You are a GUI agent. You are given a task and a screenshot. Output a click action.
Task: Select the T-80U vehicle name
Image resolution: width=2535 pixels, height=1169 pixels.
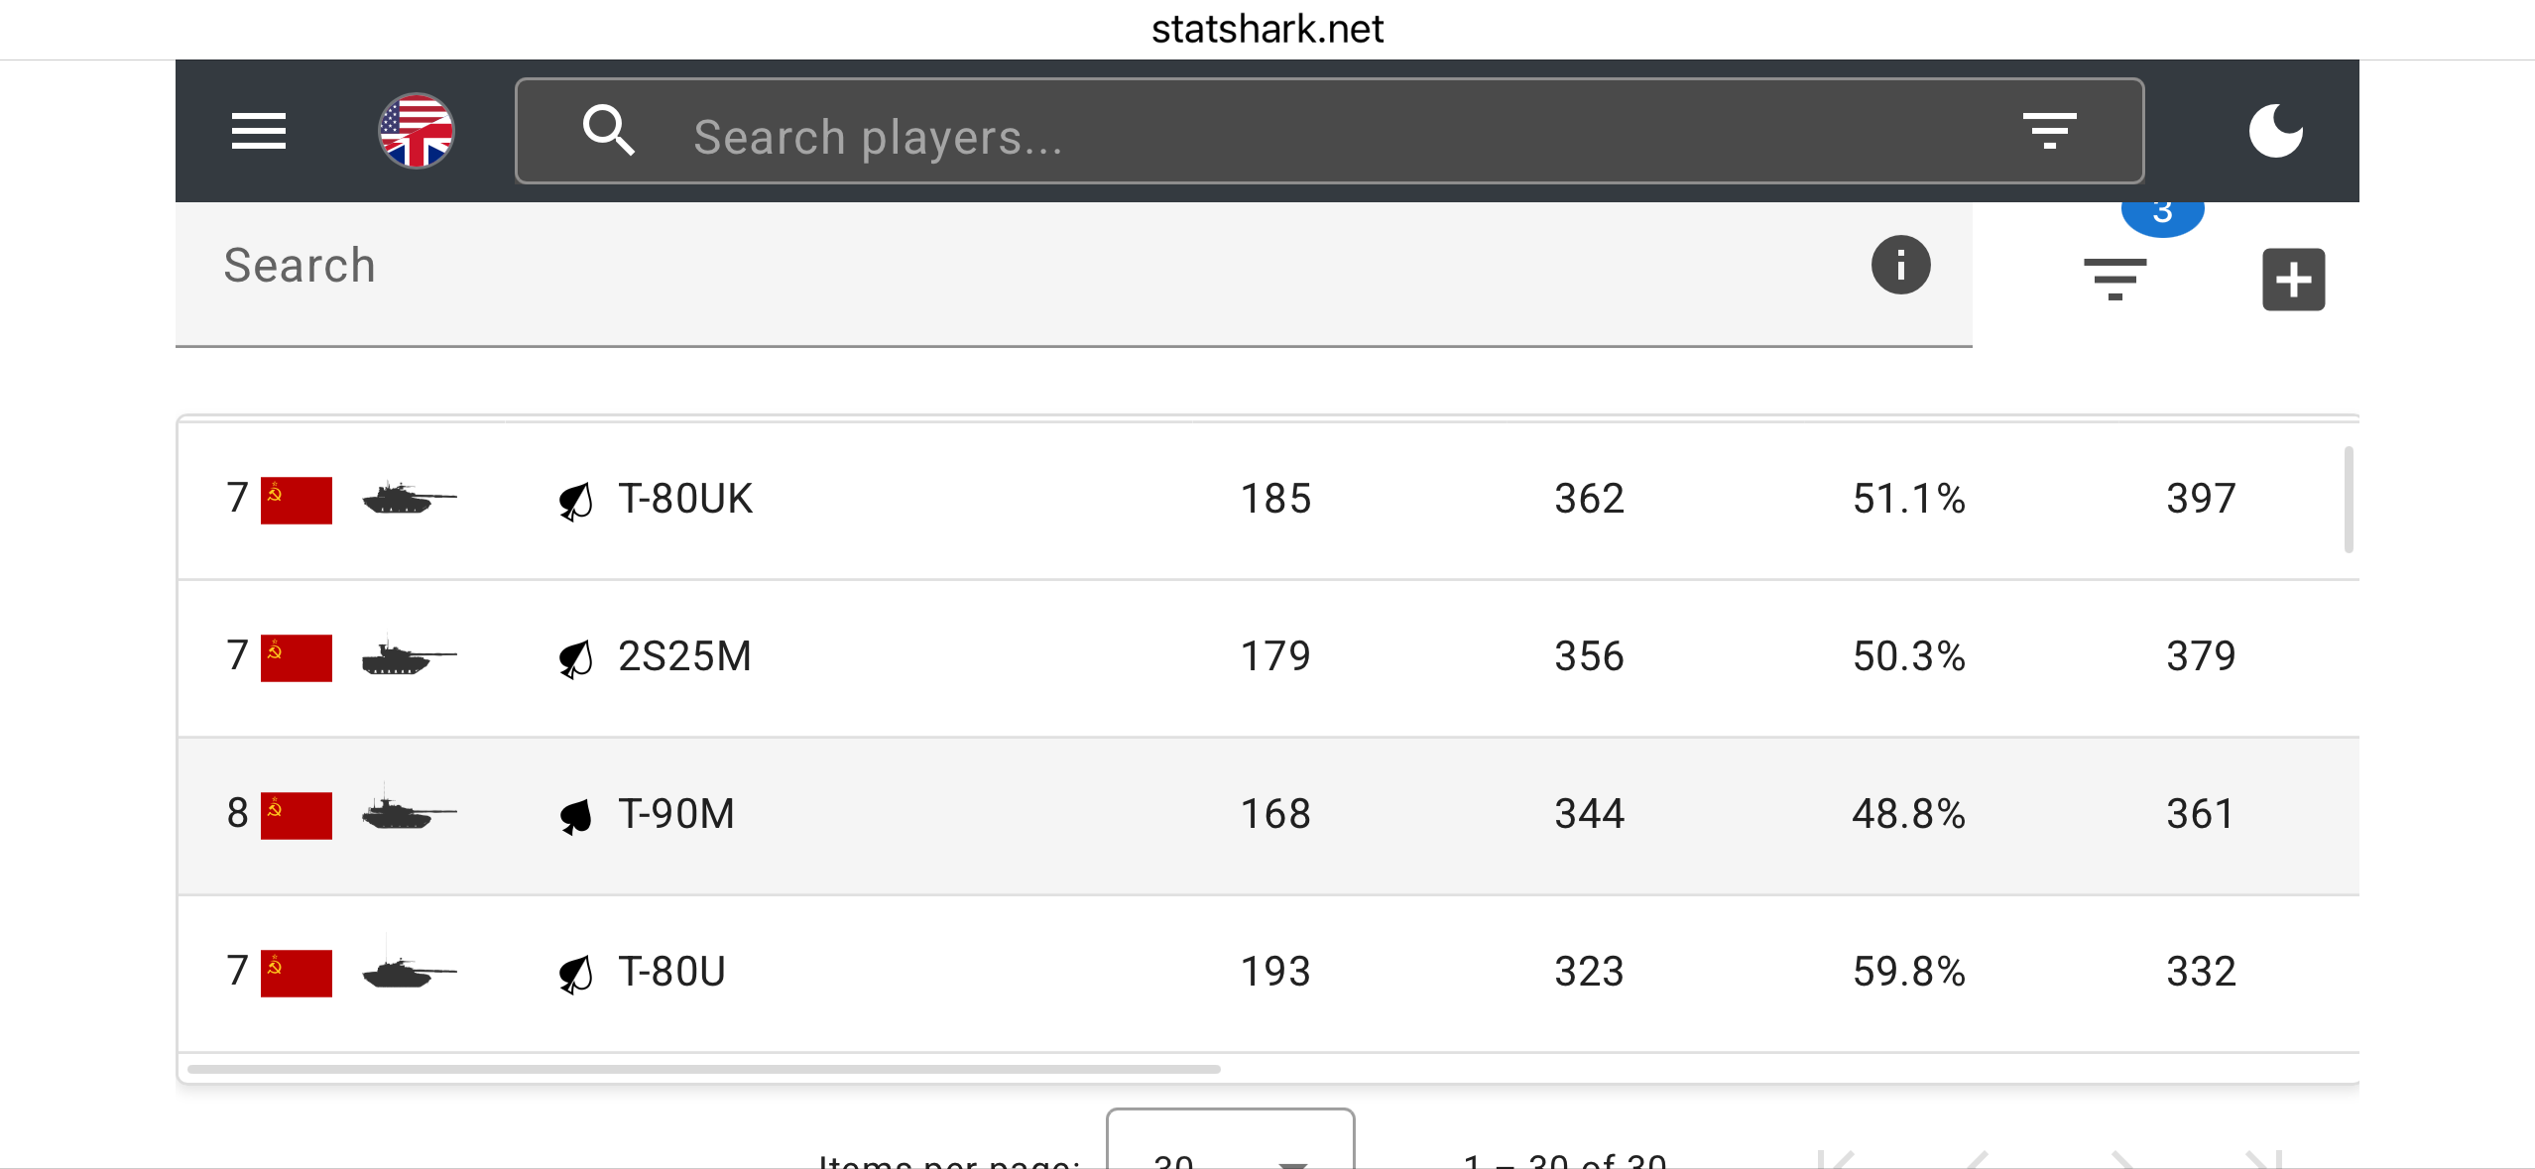671,972
